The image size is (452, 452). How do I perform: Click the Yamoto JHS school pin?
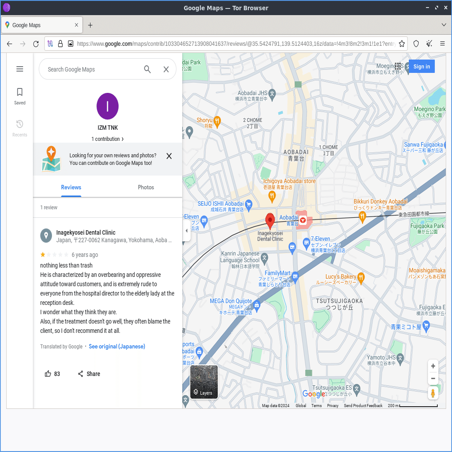click(400, 358)
